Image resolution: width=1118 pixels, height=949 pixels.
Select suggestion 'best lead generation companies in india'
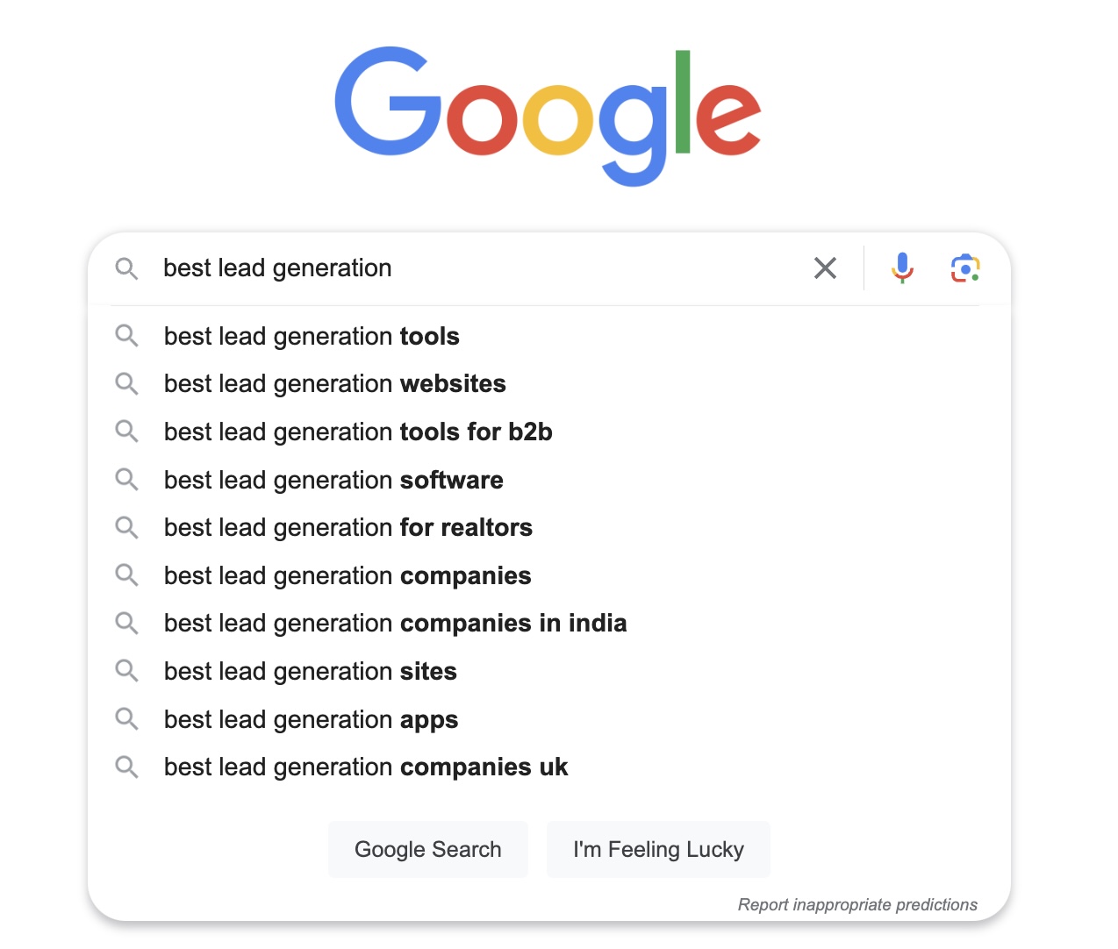pos(395,623)
